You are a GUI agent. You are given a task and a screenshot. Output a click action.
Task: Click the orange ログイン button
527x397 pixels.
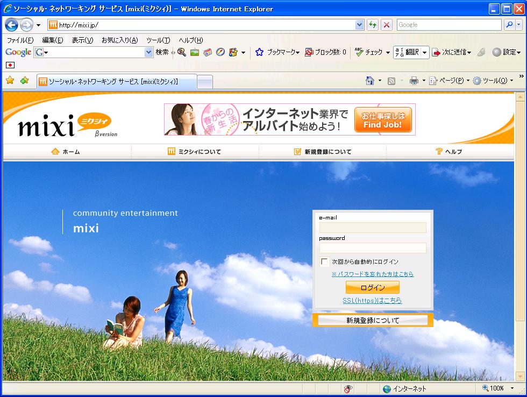372,287
